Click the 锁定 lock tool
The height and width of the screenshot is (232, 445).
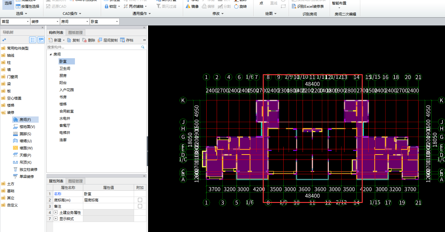112,6
